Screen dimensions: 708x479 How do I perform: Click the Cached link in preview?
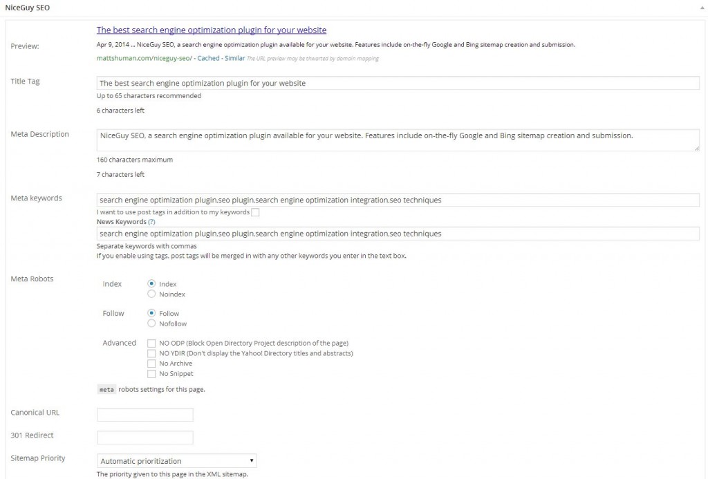[208, 58]
